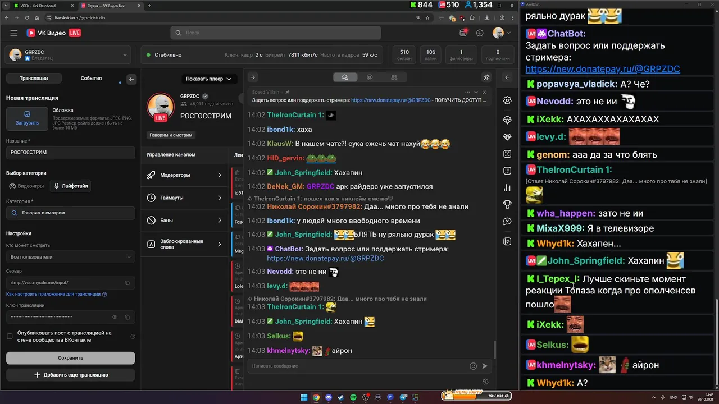Close the pinned Speed Villain message

(x=485, y=92)
